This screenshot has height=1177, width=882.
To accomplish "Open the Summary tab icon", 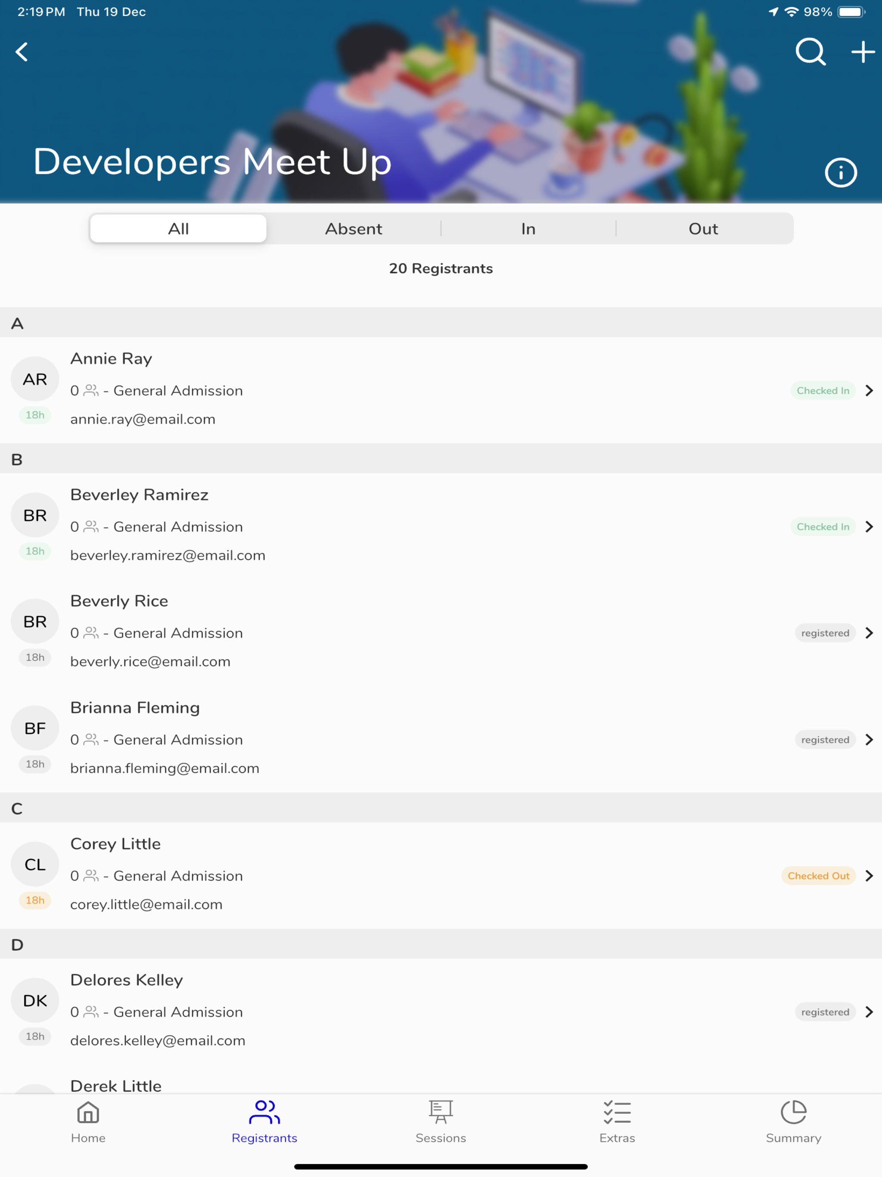I will tap(794, 1112).
